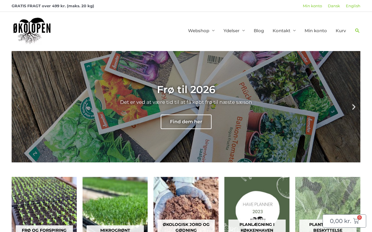Open the shopping cart icon

[x=356, y=221]
